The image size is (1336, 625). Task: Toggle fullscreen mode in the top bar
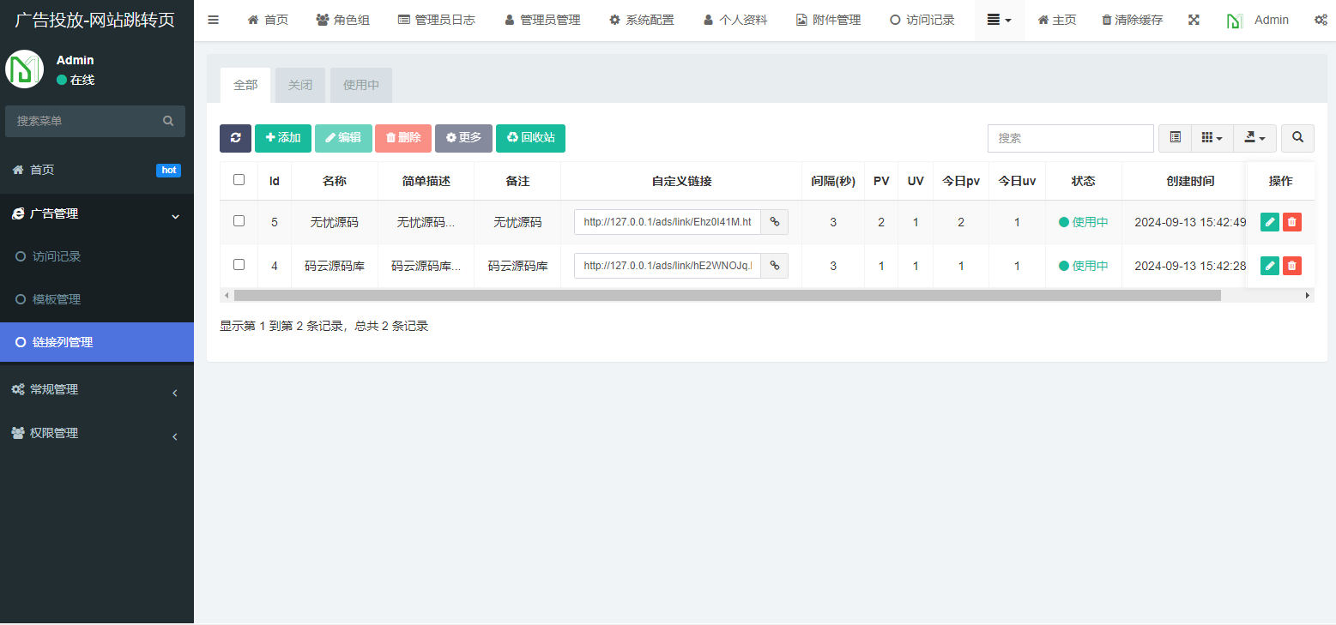point(1194,19)
